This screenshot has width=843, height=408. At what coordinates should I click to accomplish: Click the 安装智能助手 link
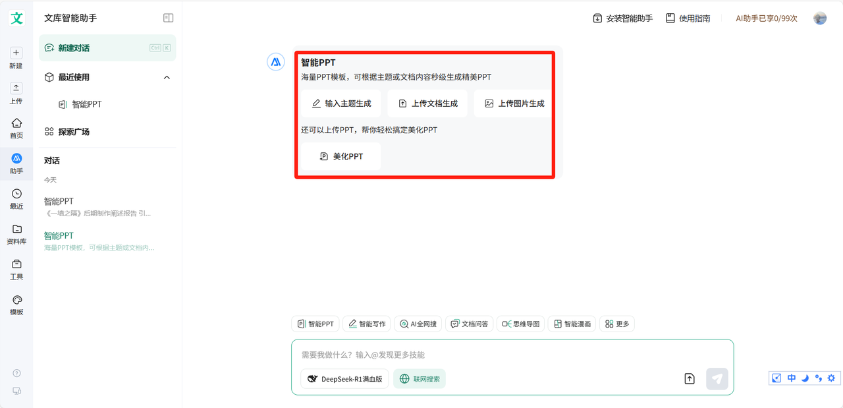point(622,18)
